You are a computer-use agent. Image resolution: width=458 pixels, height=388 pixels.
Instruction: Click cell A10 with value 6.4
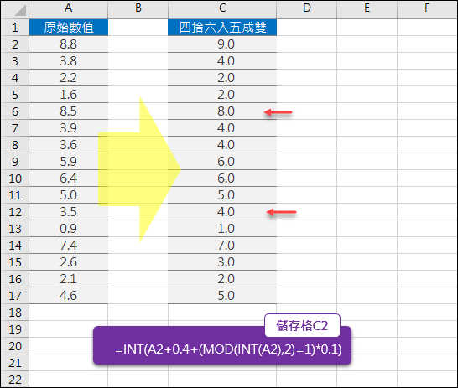[x=69, y=178]
